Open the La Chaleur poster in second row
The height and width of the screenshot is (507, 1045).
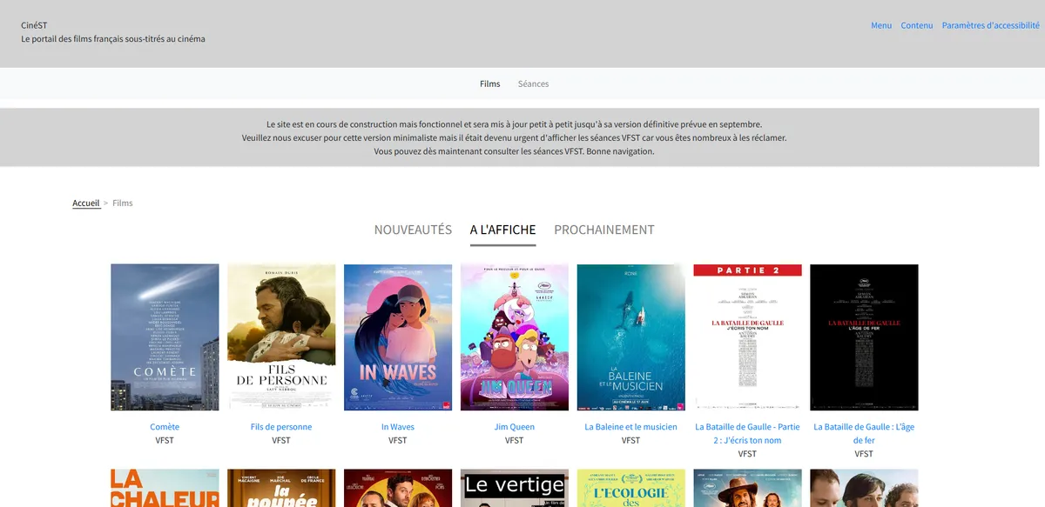point(165,488)
